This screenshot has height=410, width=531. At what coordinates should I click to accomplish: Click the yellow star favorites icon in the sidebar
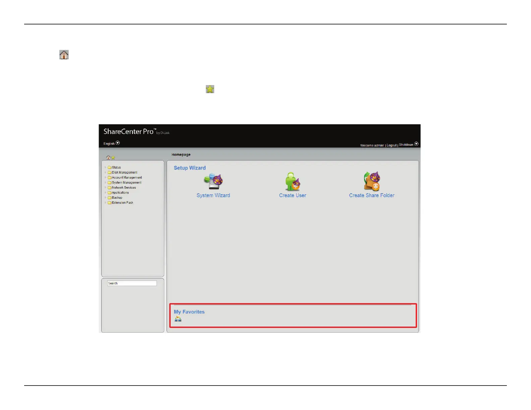(x=113, y=157)
